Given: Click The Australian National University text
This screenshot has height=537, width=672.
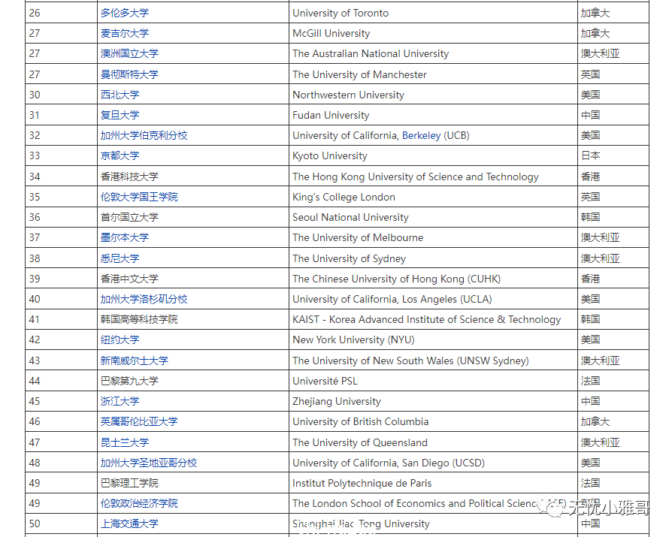Looking at the screenshot, I should click(x=371, y=53).
